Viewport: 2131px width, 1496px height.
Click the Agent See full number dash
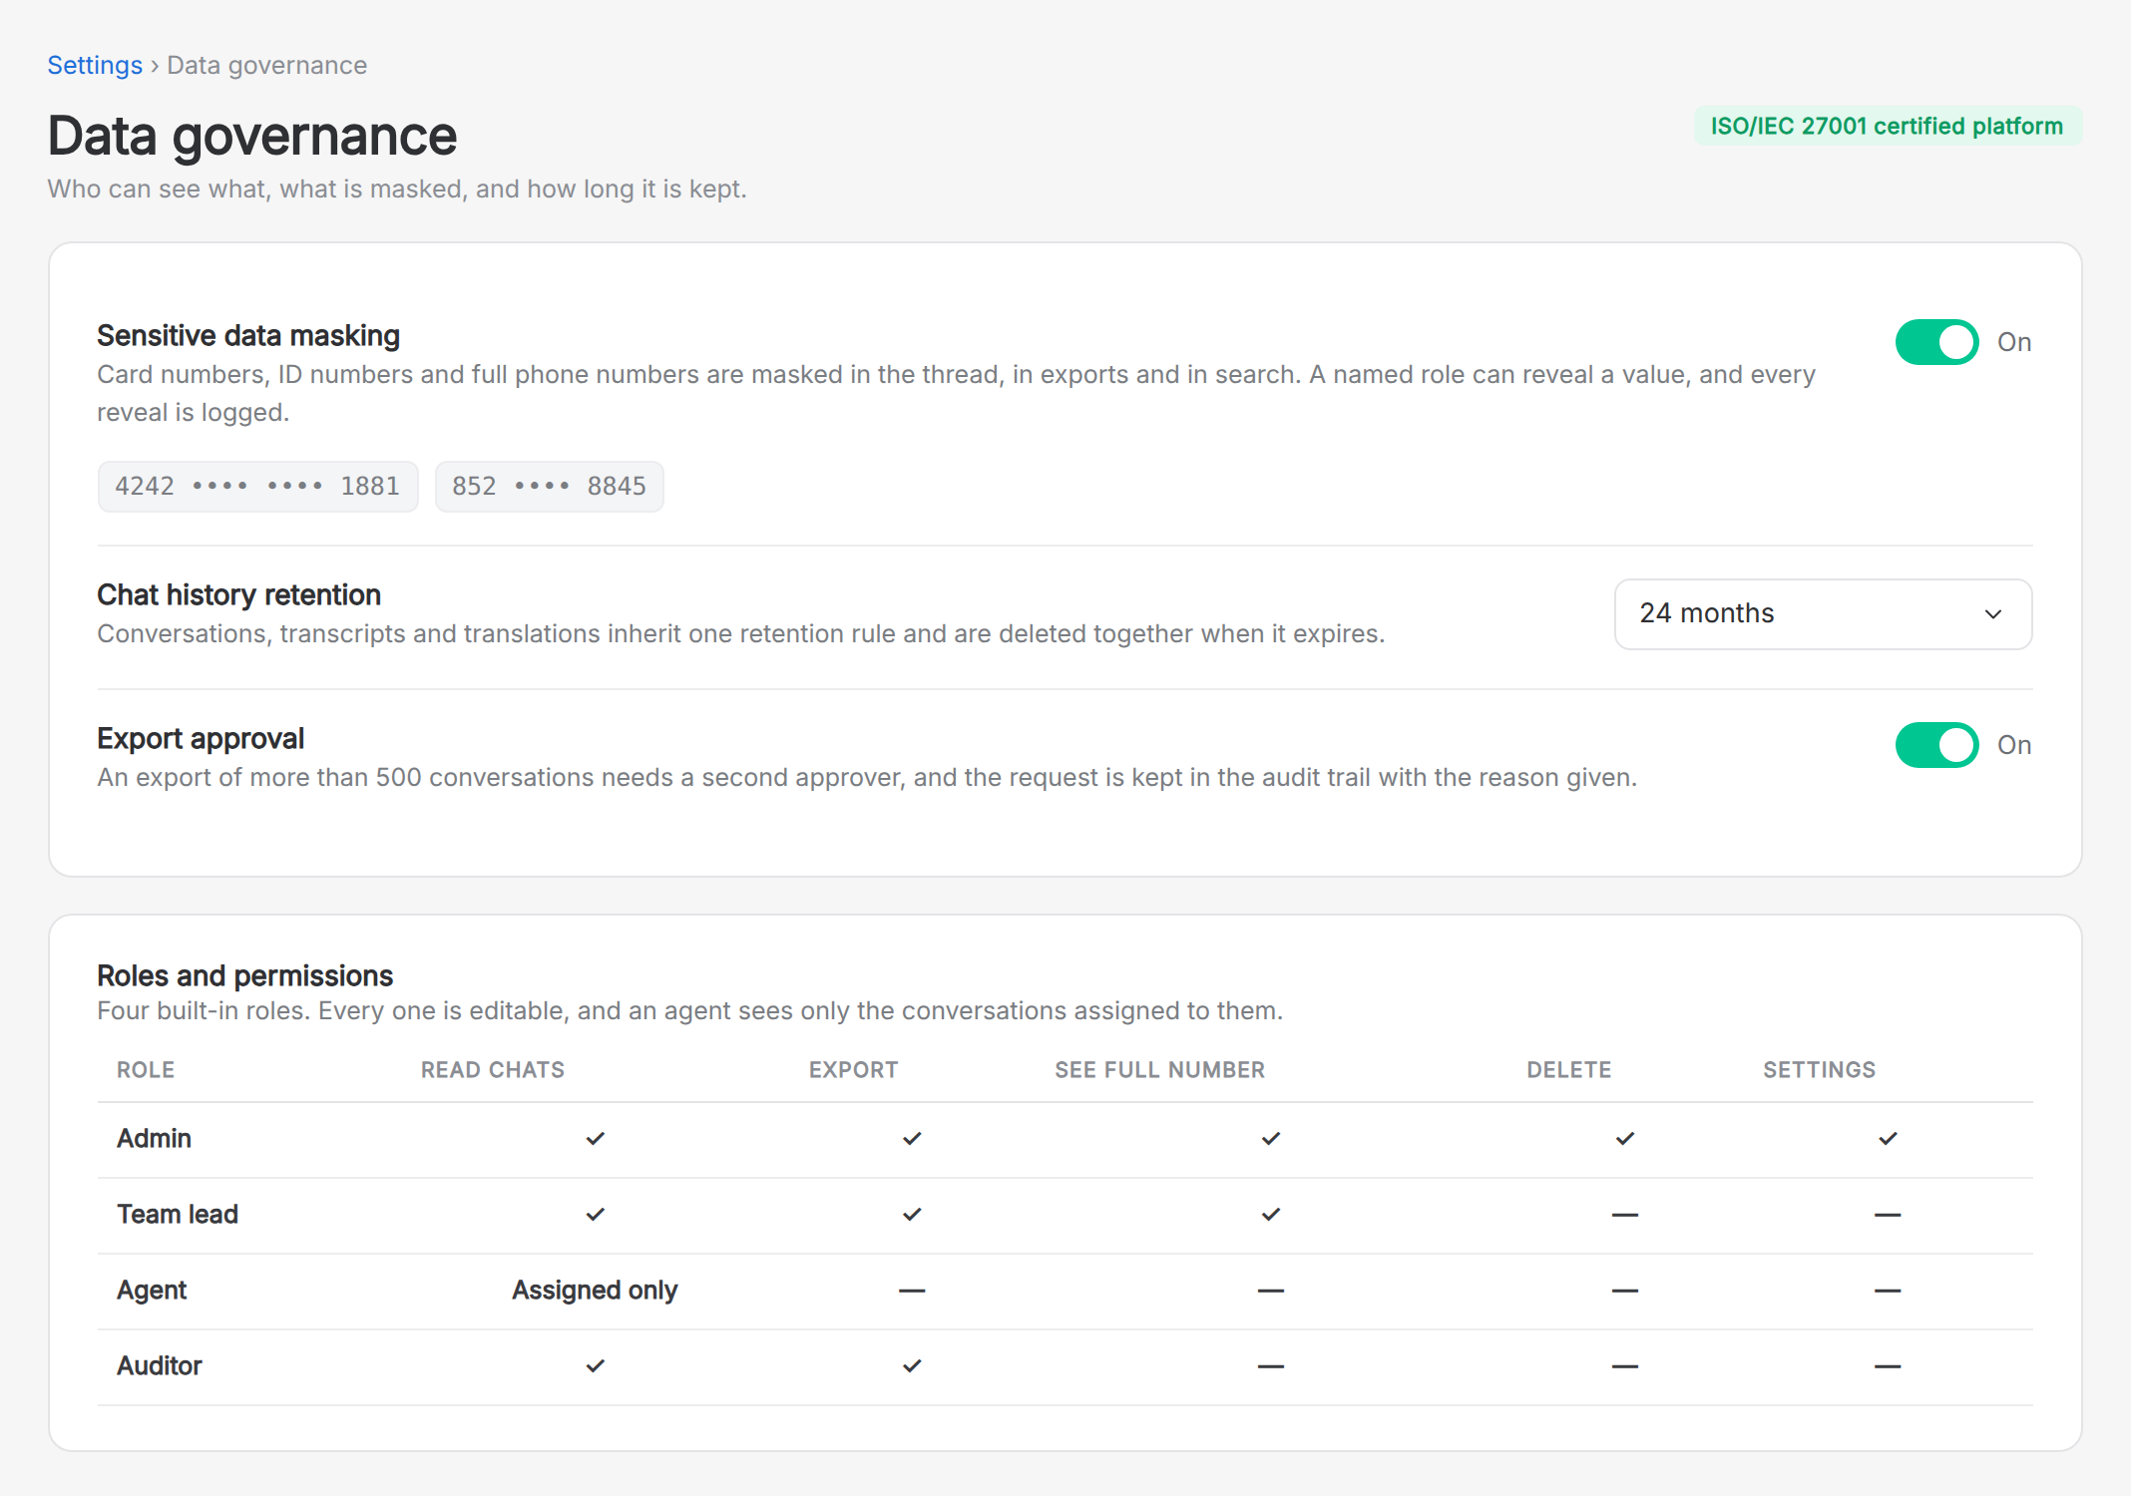tap(1270, 1291)
